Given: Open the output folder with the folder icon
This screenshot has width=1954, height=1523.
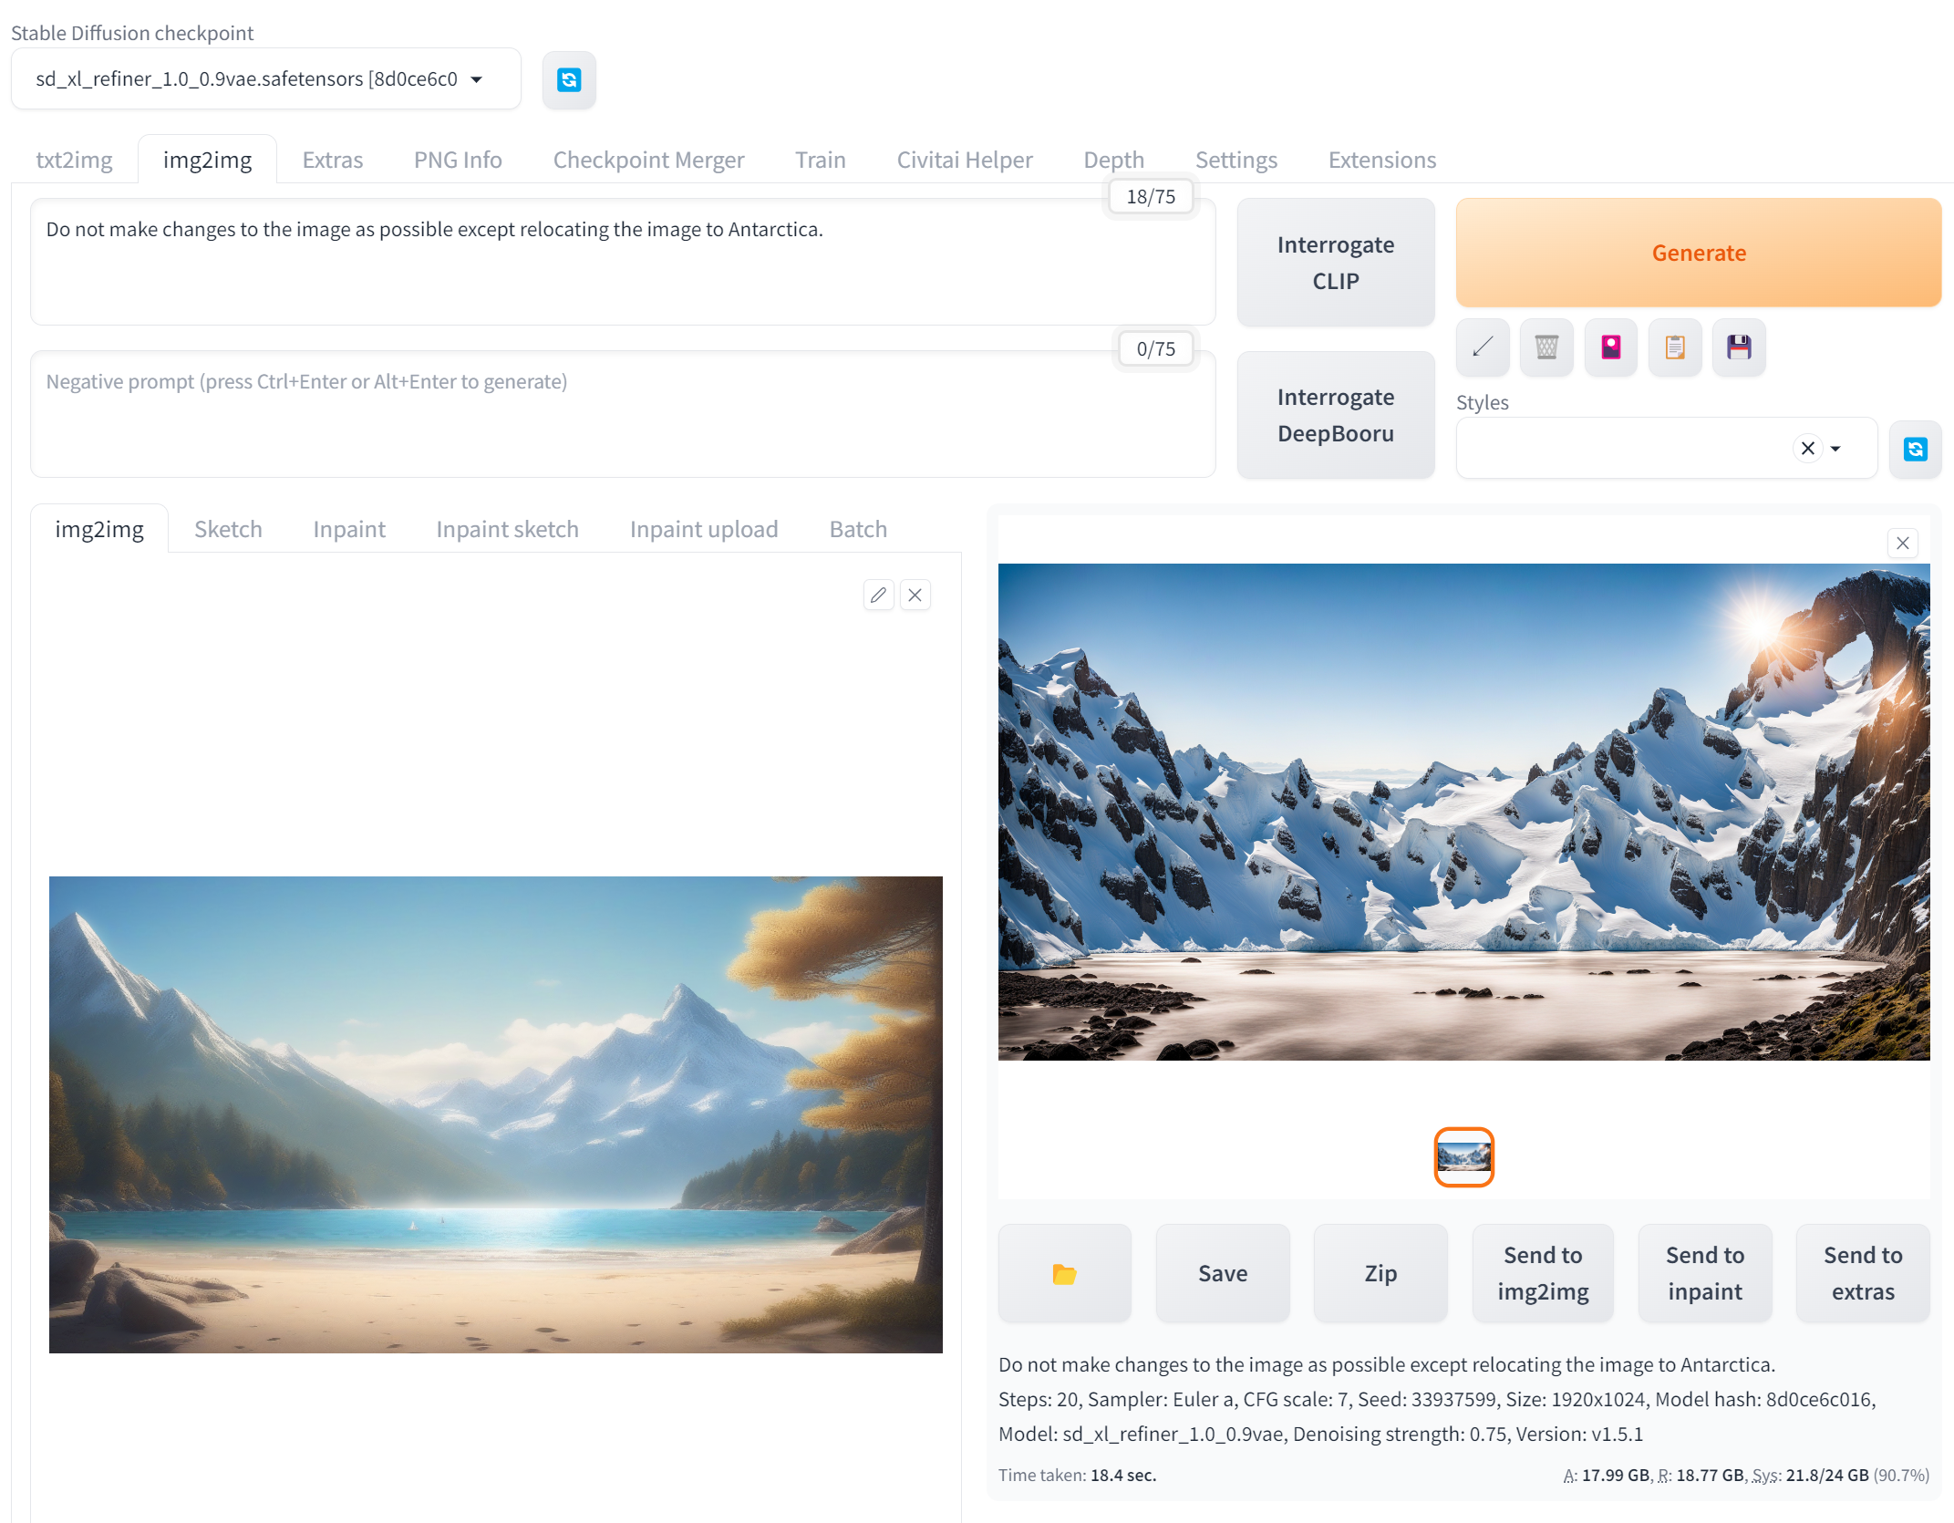Looking at the screenshot, I should [x=1064, y=1273].
